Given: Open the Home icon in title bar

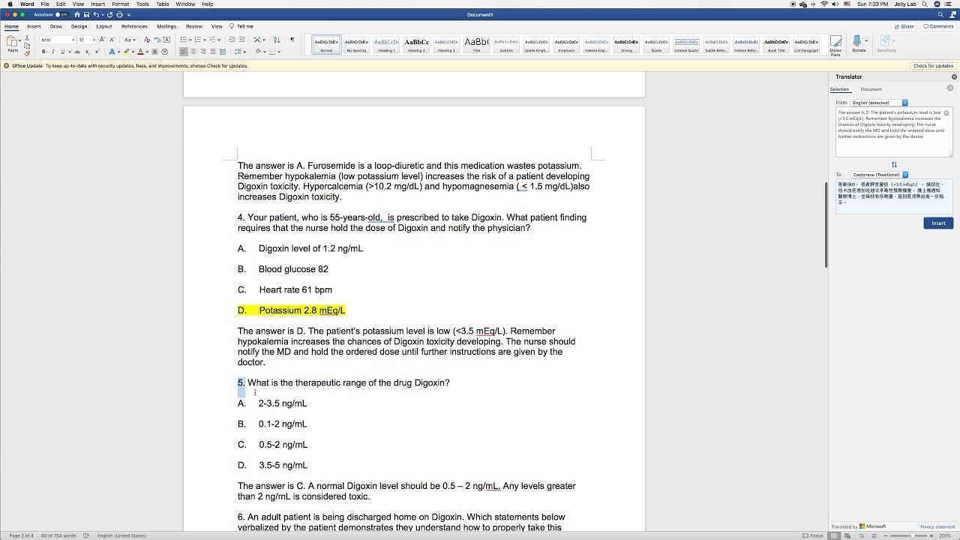Looking at the screenshot, I should pos(76,14).
